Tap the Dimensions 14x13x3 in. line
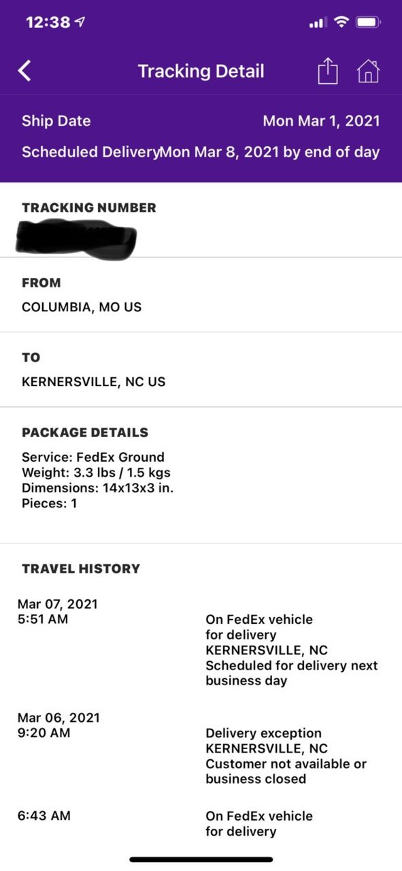402x871 pixels. coord(97,488)
